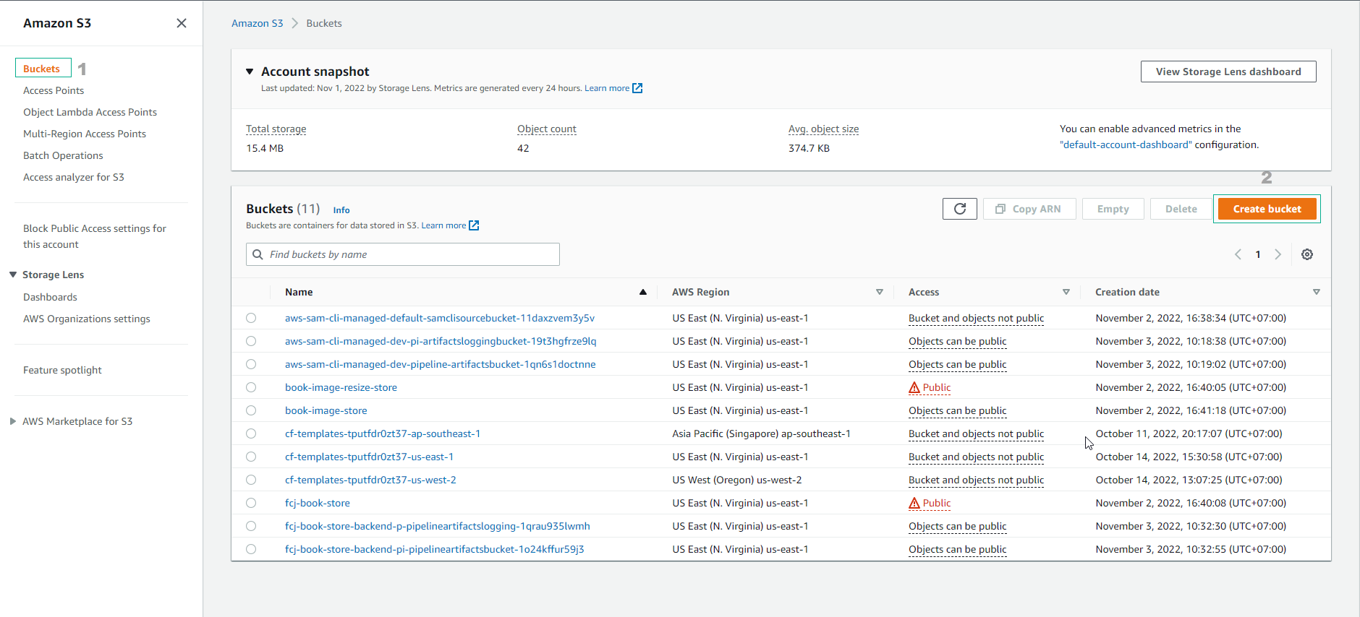Click the Delete button
Viewport: 1360px width, 617px height.
[x=1181, y=209]
